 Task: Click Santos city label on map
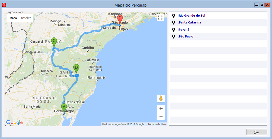[x=124, y=29]
